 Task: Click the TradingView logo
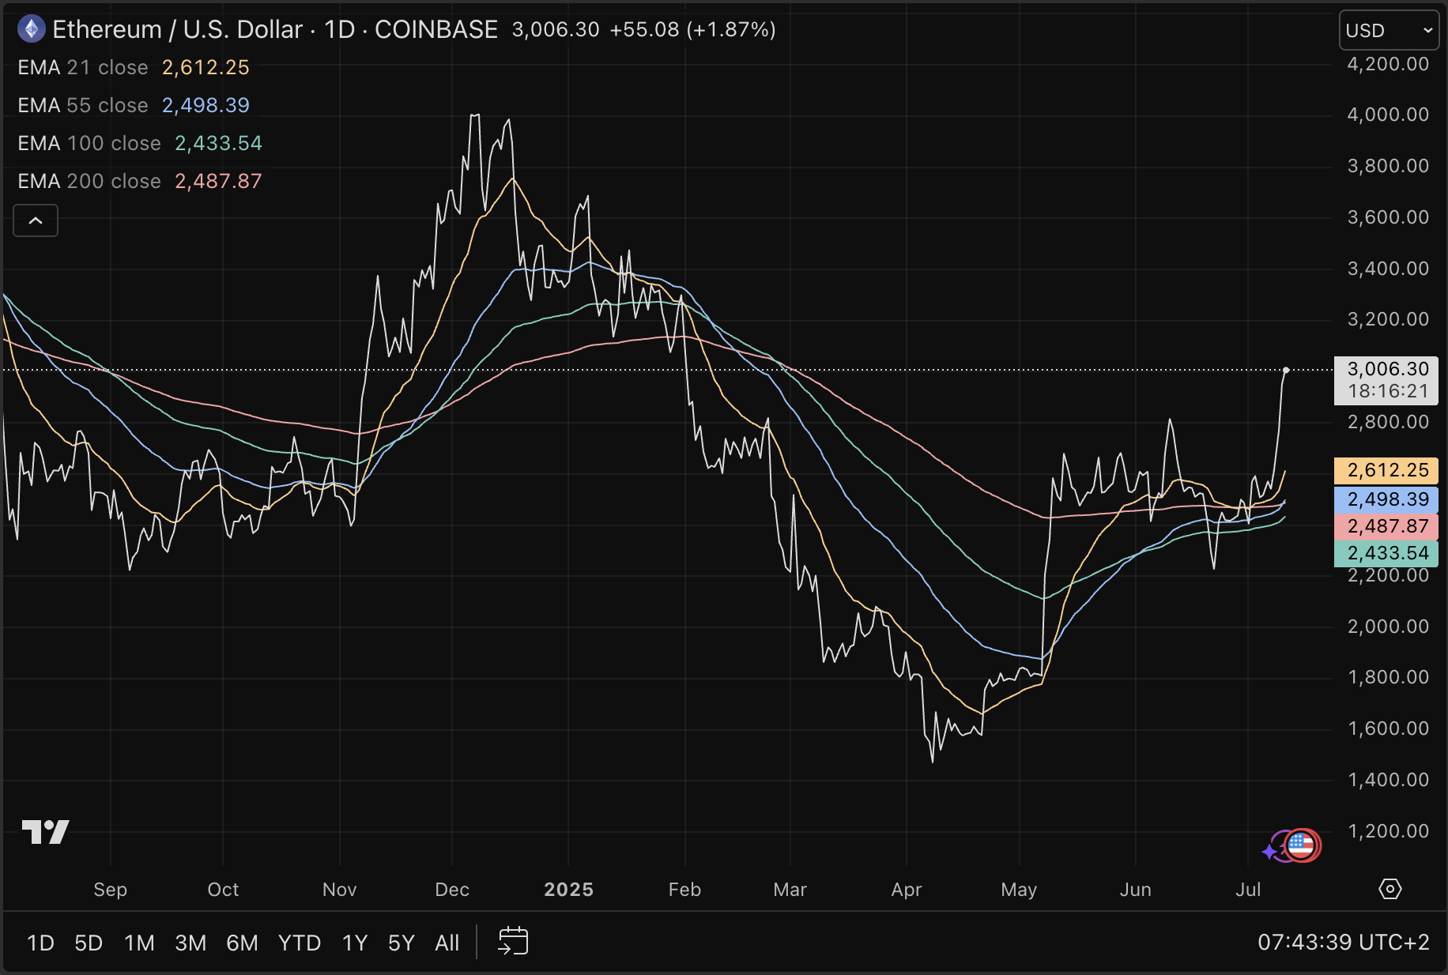(46, 832)
